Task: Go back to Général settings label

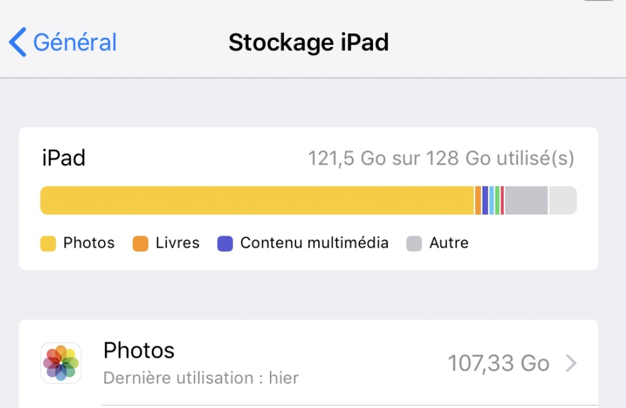Action: (x=75, y=42)
